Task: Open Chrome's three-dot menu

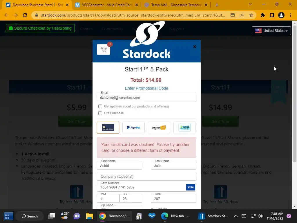Action: pyautogui.click(x=291, y=15)
